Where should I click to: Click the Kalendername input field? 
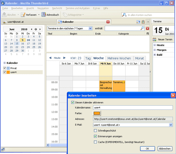(133, 108)
